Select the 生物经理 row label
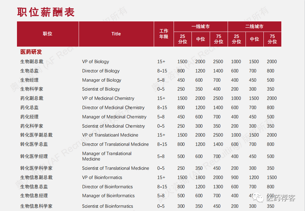The width and height of the screenshot is (305, 211). [x=29, y=80]
